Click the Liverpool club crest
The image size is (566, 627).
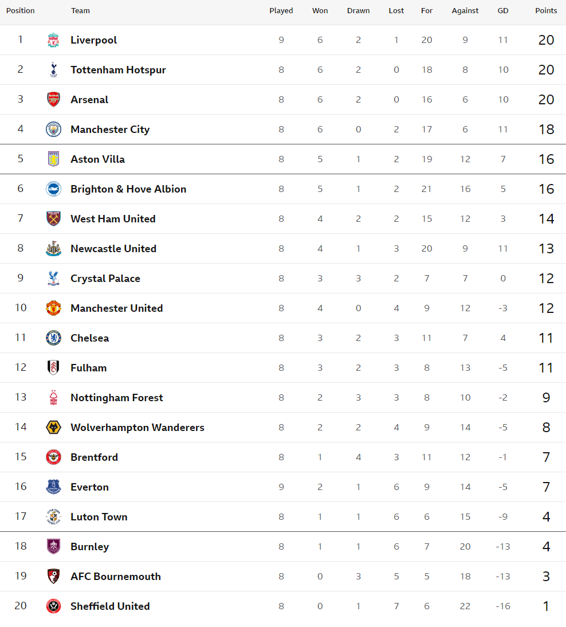click(53, 40)
